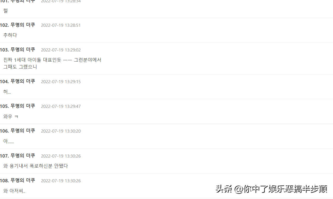
Task: Select comment 103 author 무명의 더쿠
Action: pyautogui.click(x=23, y=50)
